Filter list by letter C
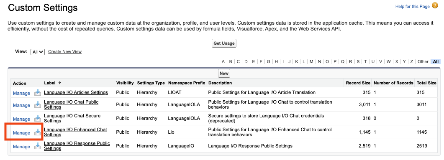Viewport: 444px width, 160px height. click(x=239, y=62)
